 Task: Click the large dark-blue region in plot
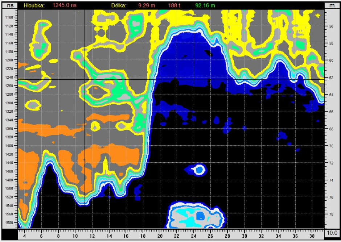pos(189,54)
